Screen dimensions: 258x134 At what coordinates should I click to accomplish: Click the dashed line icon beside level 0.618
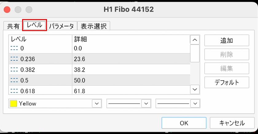(15, 91)
